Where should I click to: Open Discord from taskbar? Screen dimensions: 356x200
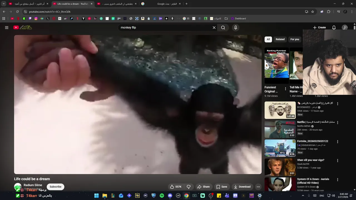tap(170, 196)
